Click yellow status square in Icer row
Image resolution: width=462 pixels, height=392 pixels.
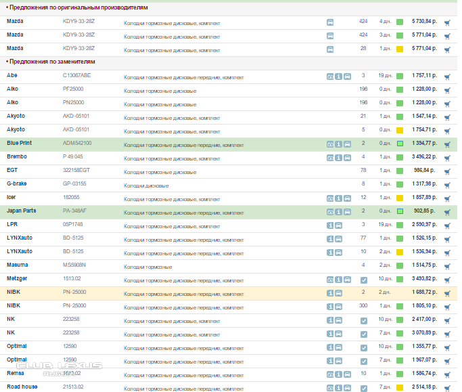pyautogui.click(x=400, y=198)
